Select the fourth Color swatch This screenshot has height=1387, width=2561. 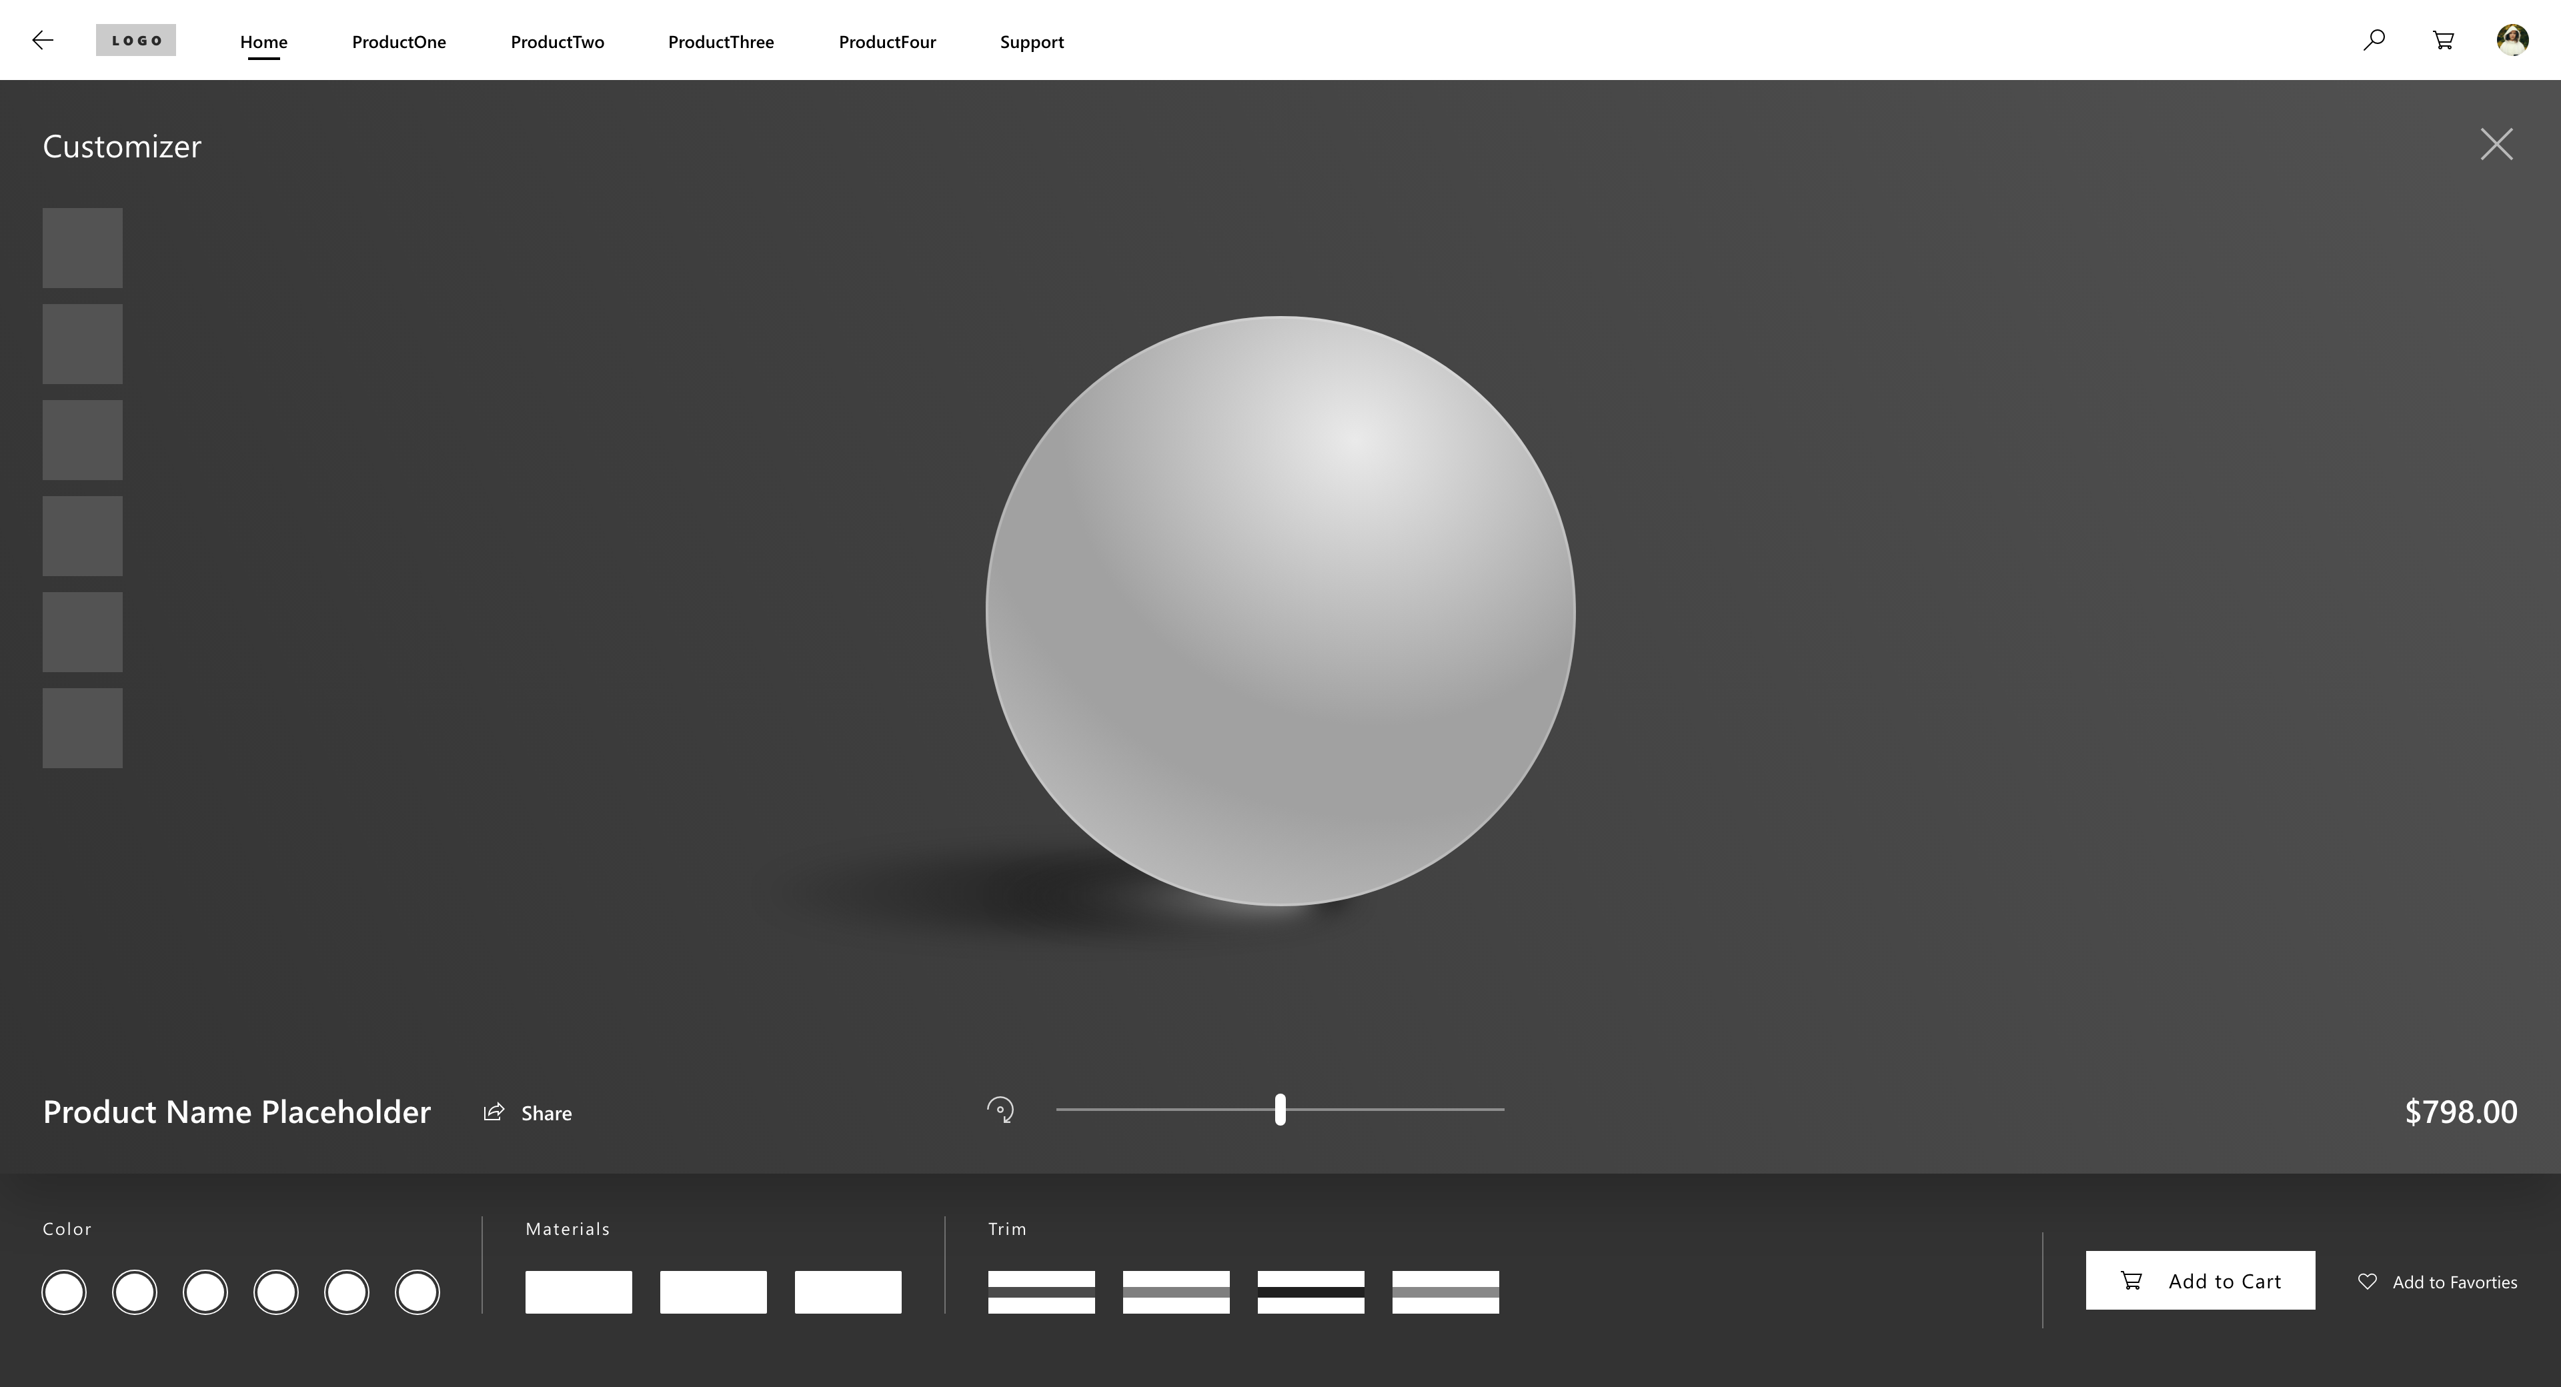(275, 1292)
